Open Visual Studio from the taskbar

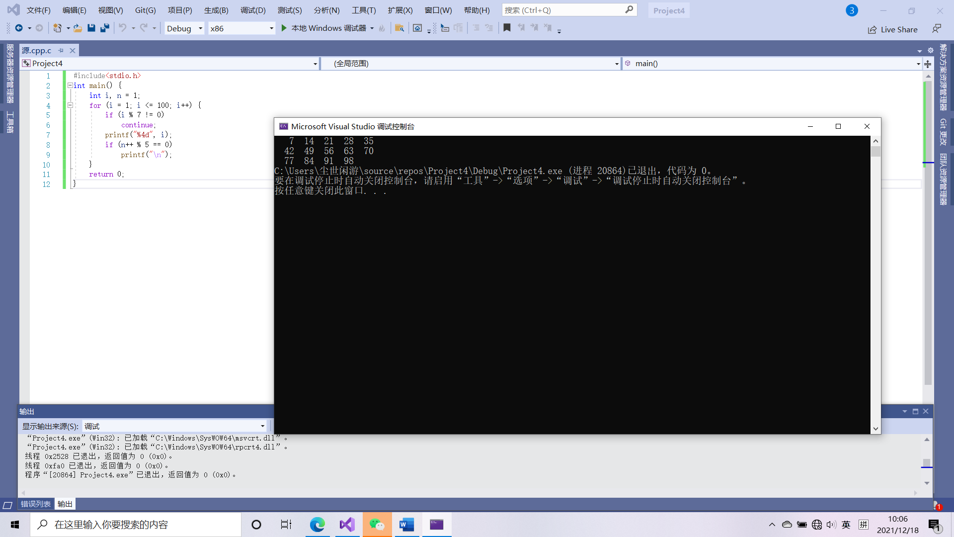click(347, 525)
